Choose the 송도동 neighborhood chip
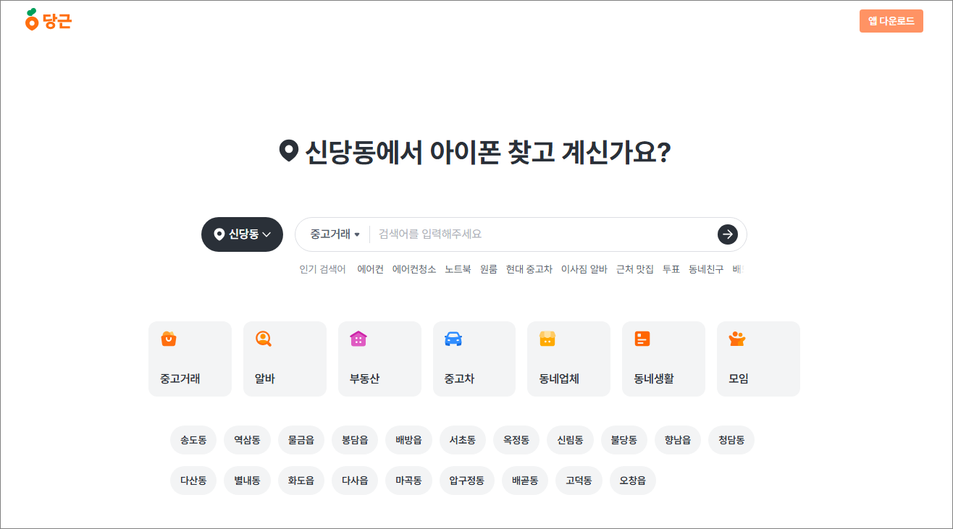Viewport: 953px width, 529px height. click(x=193, y=440)
